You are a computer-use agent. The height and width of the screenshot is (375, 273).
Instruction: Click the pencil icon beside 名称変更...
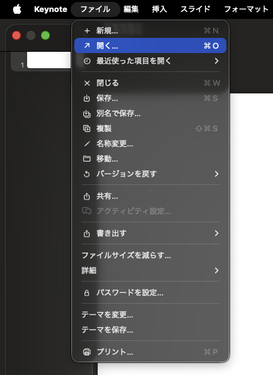point(87,143)
